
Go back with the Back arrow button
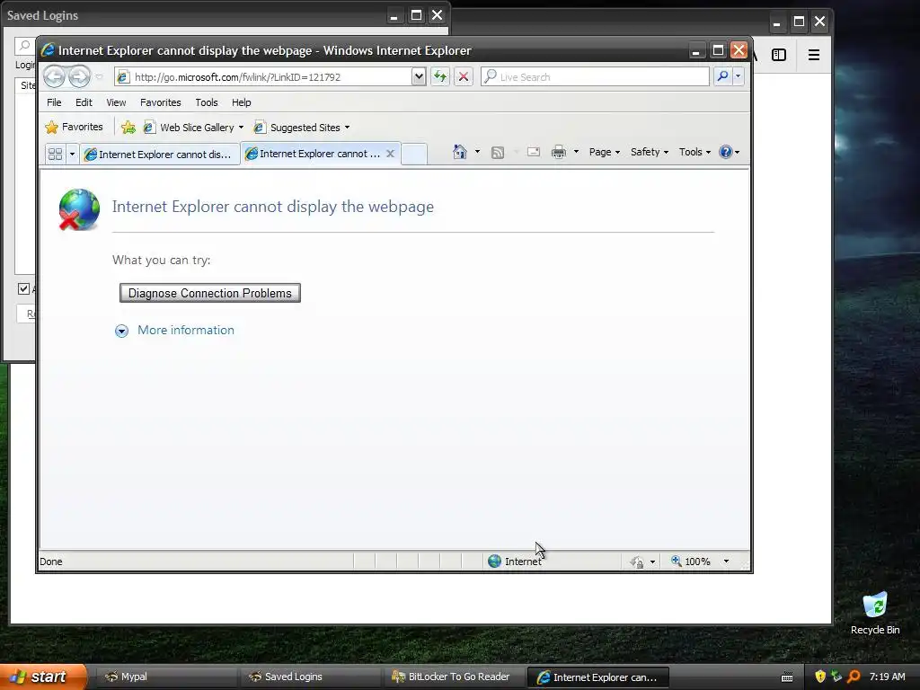pos(54,76)
